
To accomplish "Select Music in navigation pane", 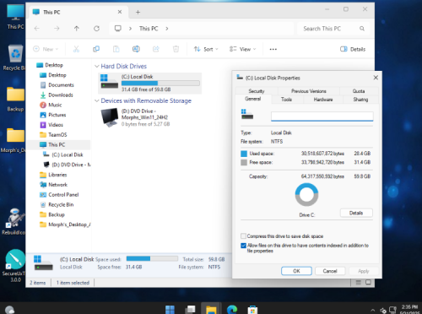I will (x=55, y=105).
